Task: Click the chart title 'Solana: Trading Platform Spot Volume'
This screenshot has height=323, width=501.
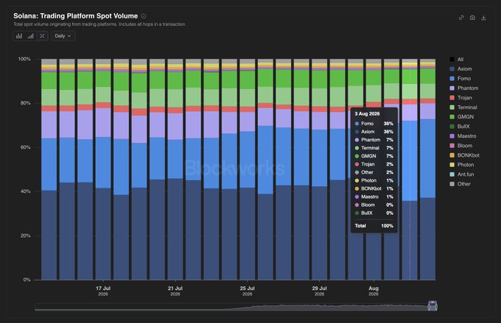Action: 76,16
